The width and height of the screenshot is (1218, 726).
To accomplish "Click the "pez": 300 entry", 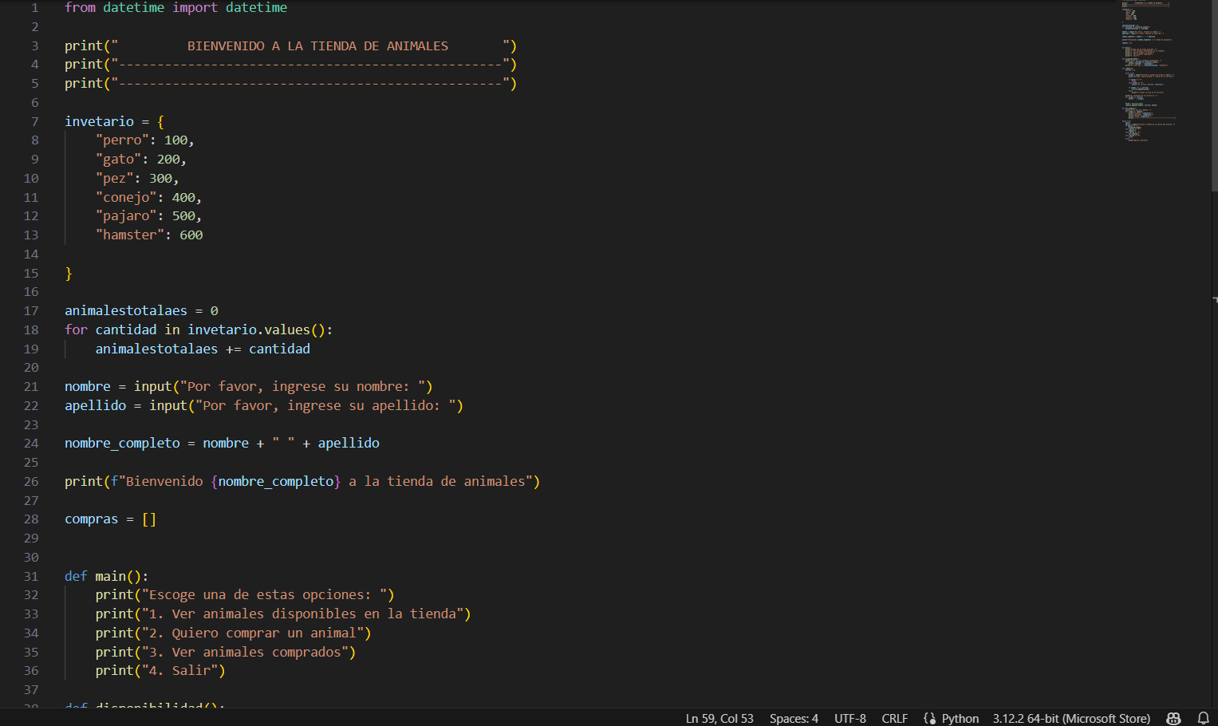I will [x=137, y=179].
